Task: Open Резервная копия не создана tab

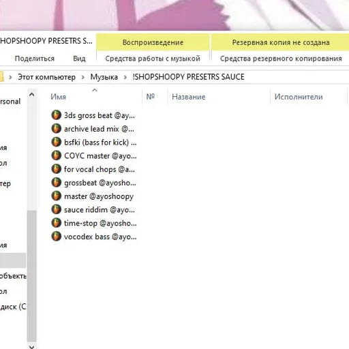Action: coord(280,42)
